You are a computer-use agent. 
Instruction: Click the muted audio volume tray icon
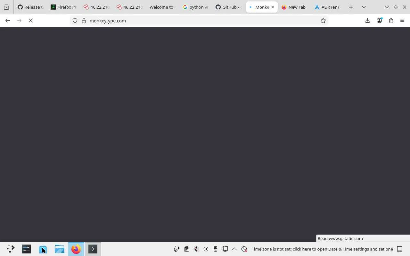[x=196, y=249]
